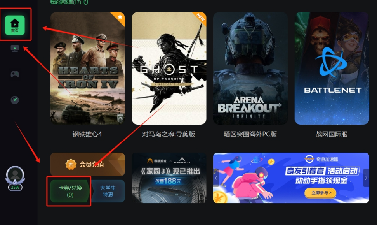The image size is (377, 225).
Task: Click the 钢铁雄心4 title text
Action: pos(87,134)
